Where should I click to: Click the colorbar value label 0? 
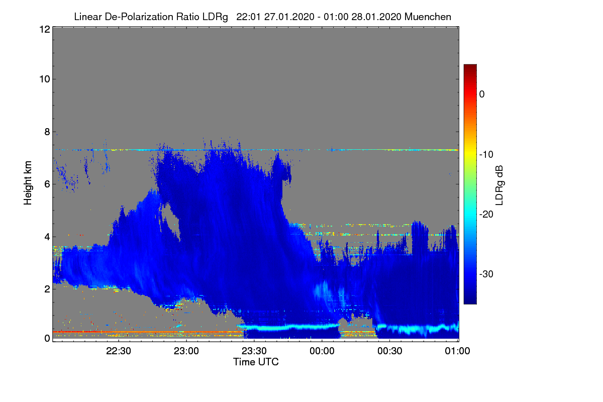coord(481,94)
